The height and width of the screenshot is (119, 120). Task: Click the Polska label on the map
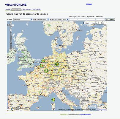[x=78, y=61]
